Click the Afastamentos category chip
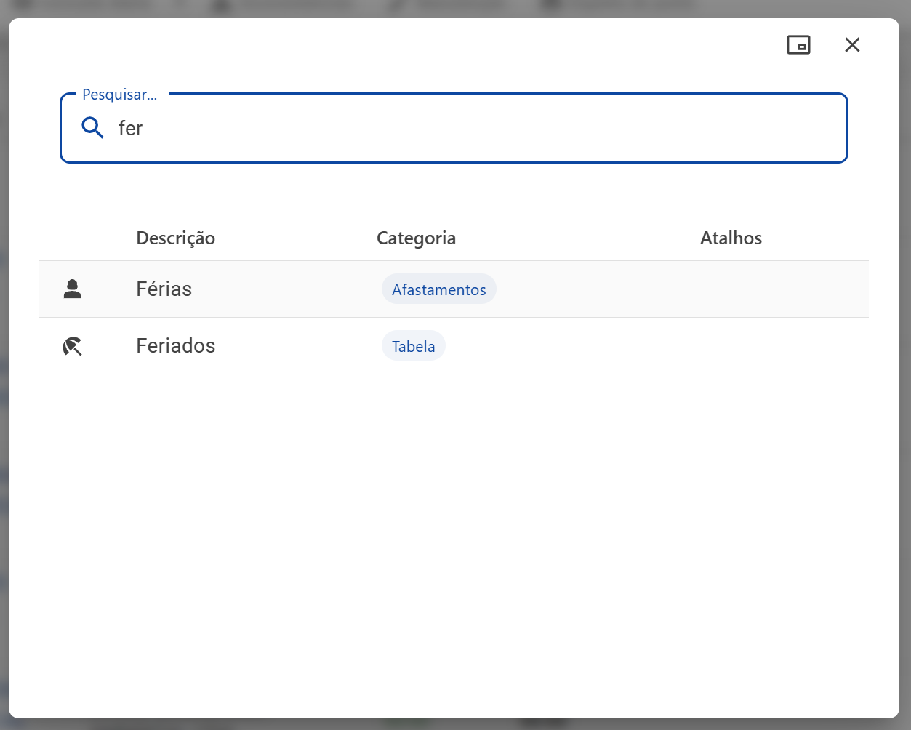This screenshot has width=911, height=730. point(438,289)
